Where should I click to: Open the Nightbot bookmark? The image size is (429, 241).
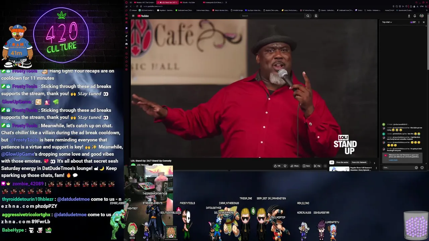(x=165, y=10)
